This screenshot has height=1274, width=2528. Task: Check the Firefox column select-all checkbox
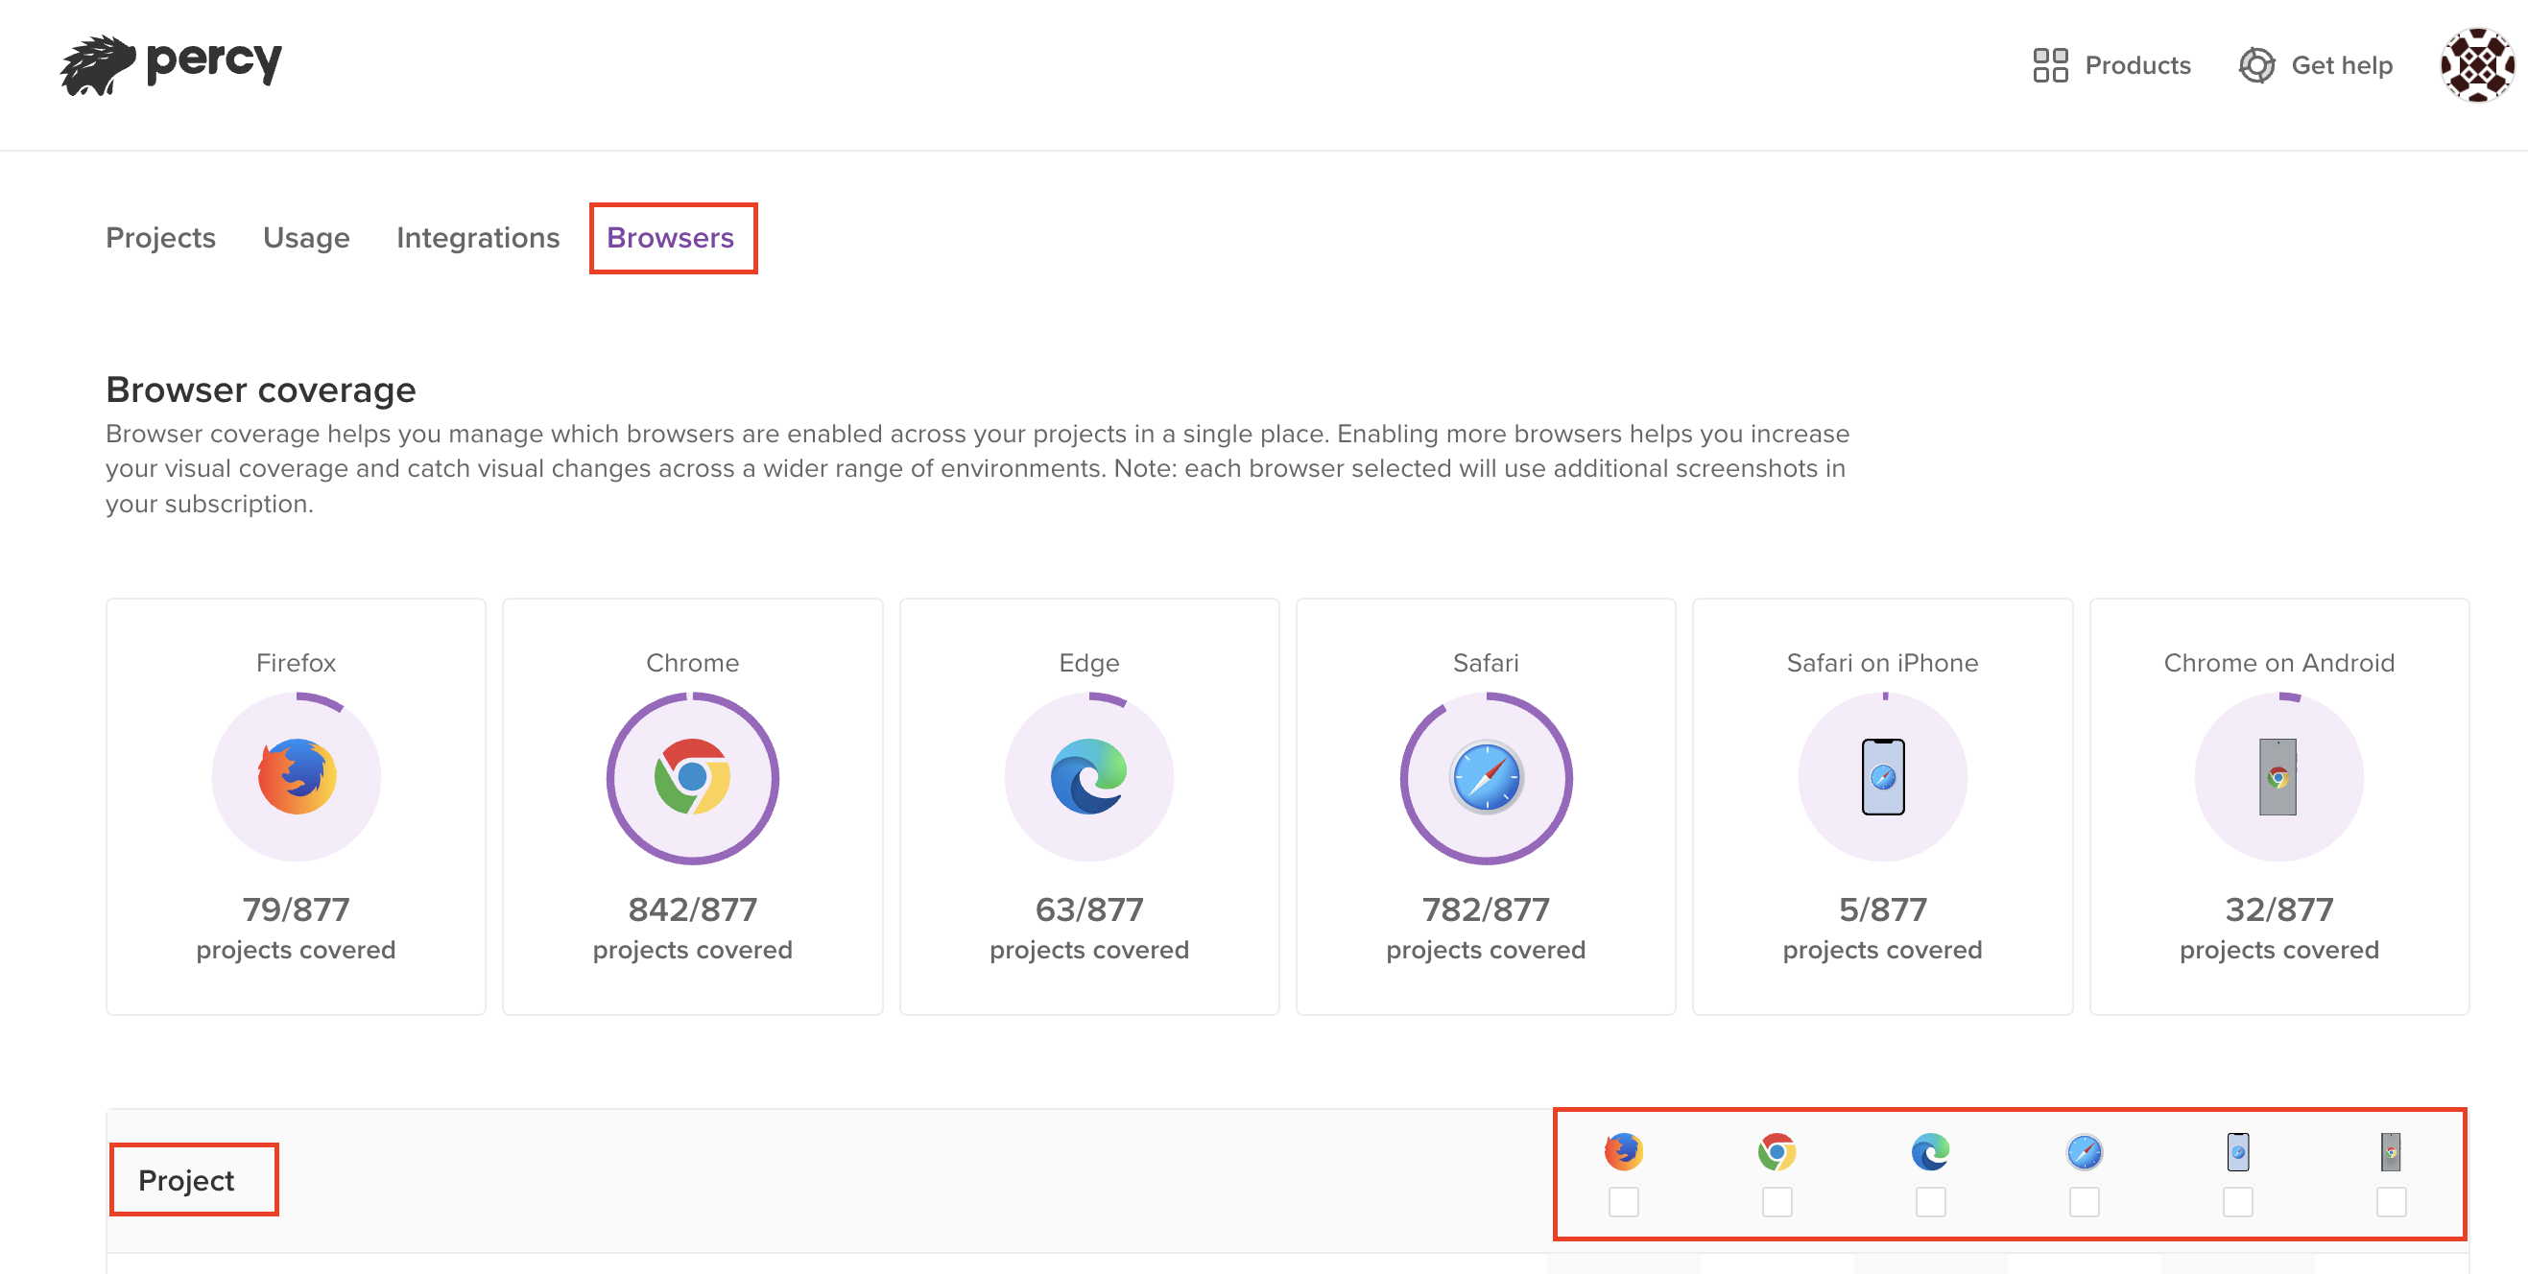point(1623,1201)
